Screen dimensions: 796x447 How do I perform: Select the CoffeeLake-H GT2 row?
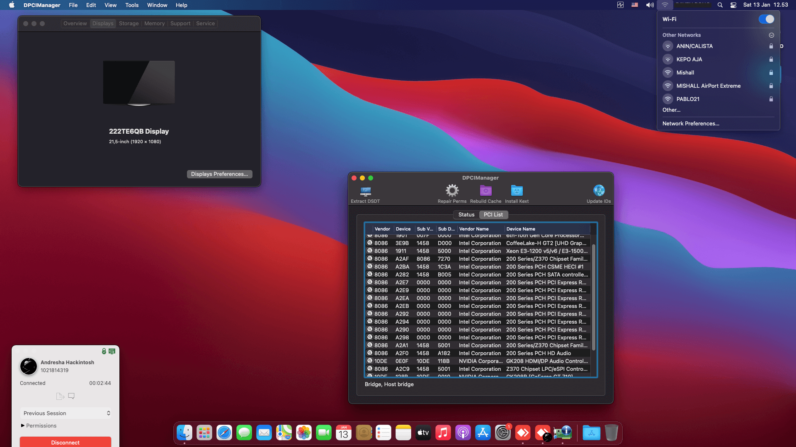[x=478, y=243]
